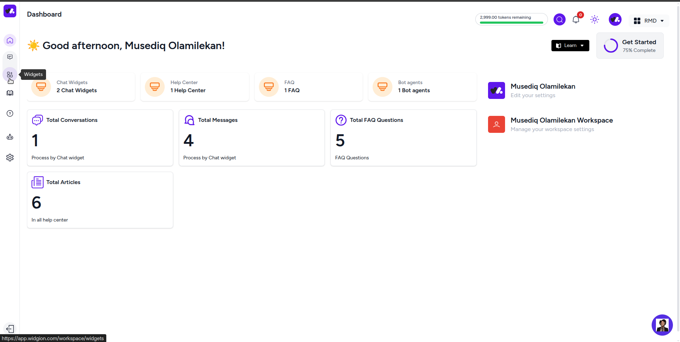Toggle light/dark theme with sun icon
Viewport: 680px width, 342px height.
(595, 19)
